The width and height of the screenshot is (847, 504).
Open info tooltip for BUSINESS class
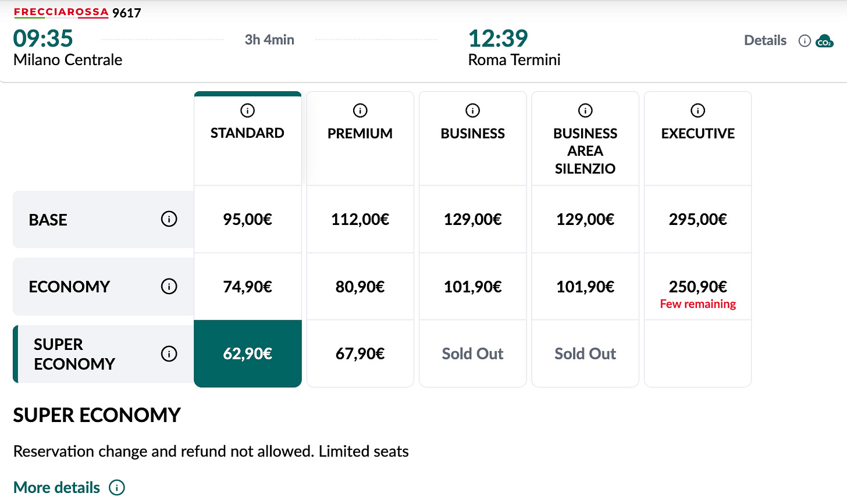coord(472,110)
